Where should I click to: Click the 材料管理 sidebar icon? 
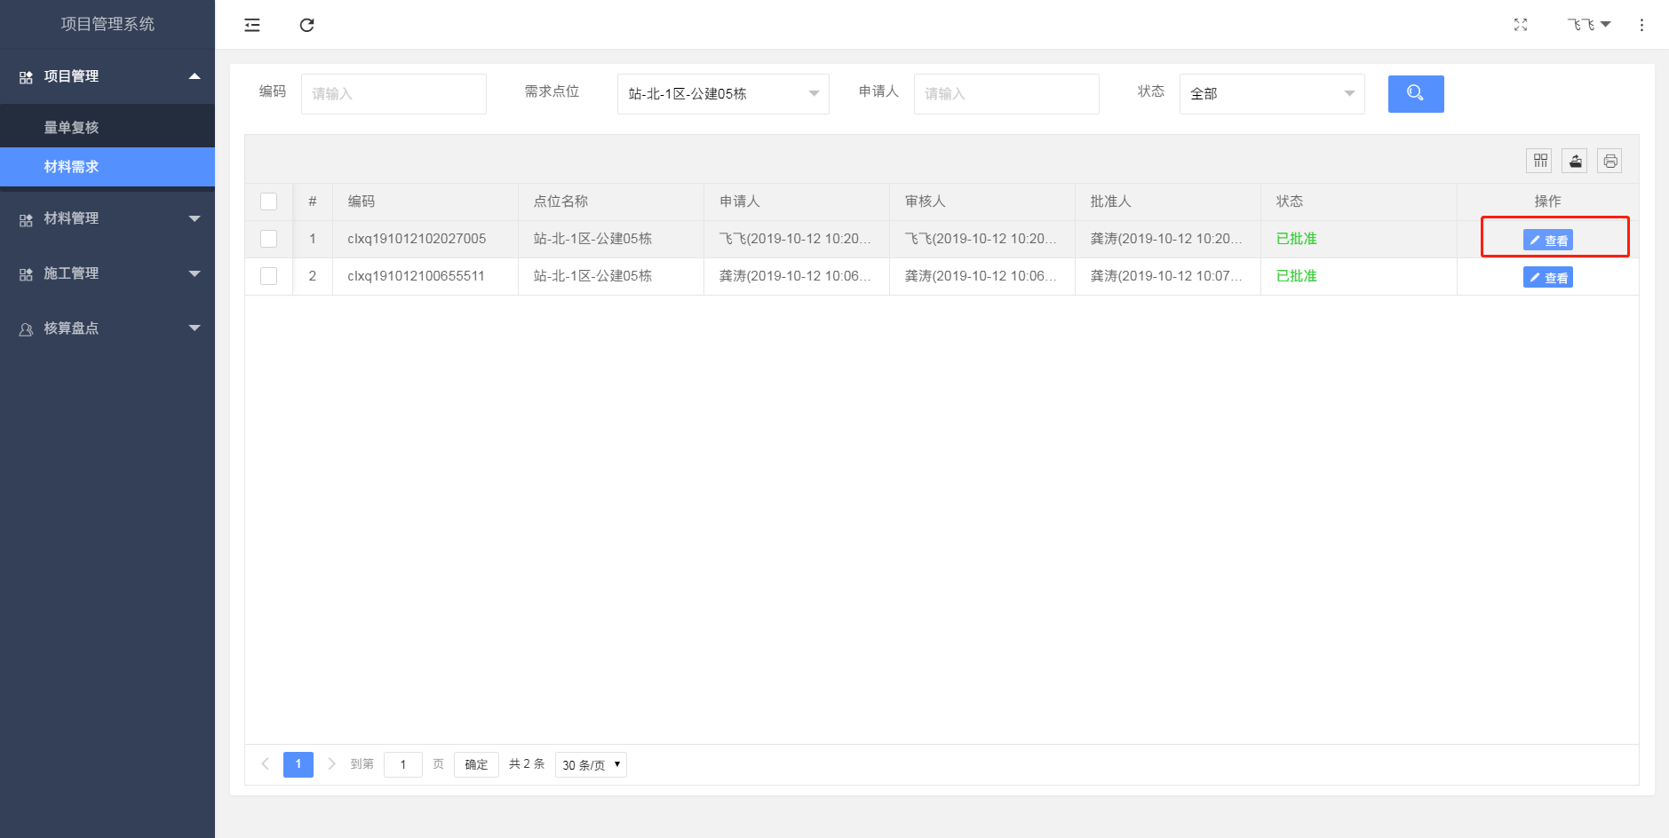coord(26,219)
